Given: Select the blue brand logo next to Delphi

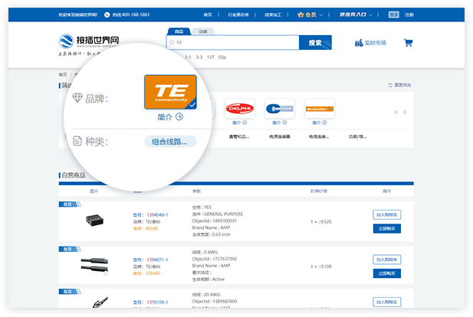Looking at the screenshot, I should click(x=280, y=109).
